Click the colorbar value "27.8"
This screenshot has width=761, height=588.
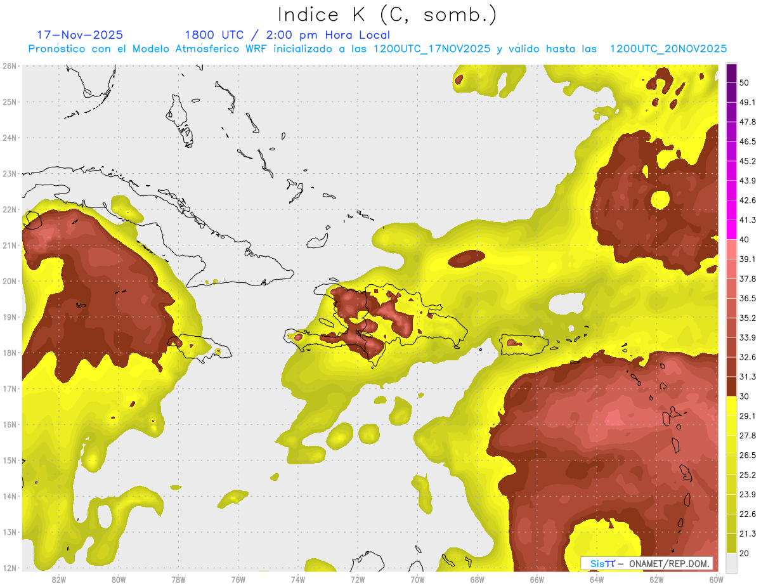click(x=747, y=436)
